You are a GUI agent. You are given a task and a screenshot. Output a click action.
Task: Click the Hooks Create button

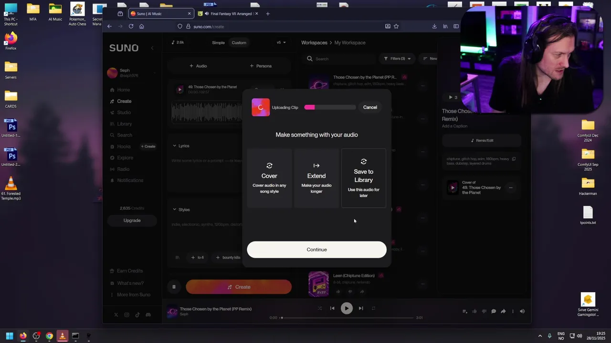pos(148,146)
